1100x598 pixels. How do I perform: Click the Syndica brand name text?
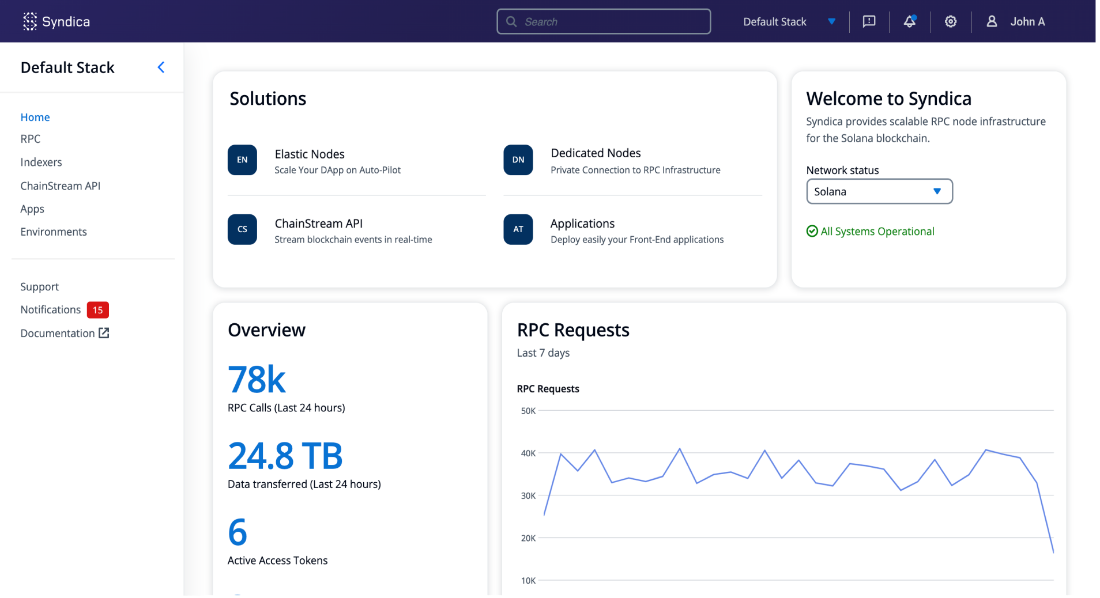point(66,21)
